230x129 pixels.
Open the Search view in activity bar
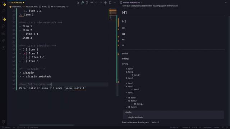(4, 11)
